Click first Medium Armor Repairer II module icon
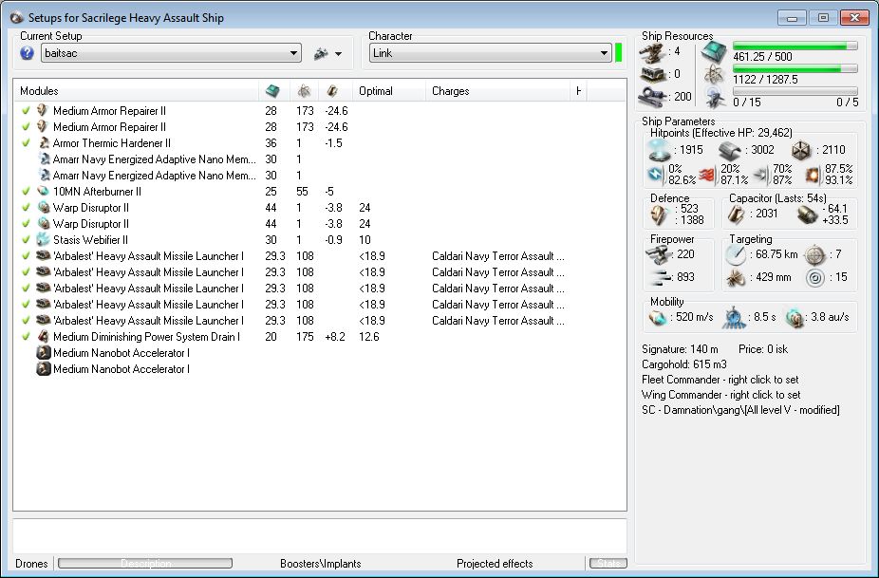Image resolution: width=879 pixels, height=578 pixels. tap(43, 110)
